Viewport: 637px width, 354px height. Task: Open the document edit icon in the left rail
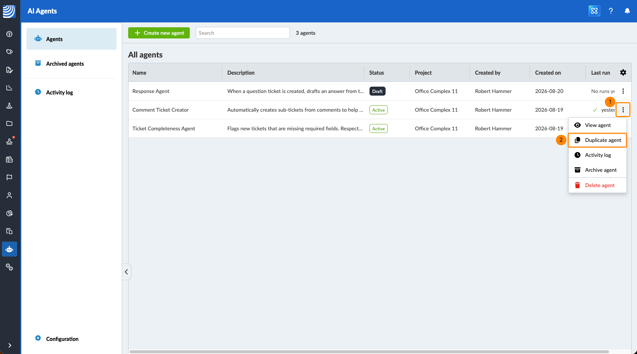(9, 70)
